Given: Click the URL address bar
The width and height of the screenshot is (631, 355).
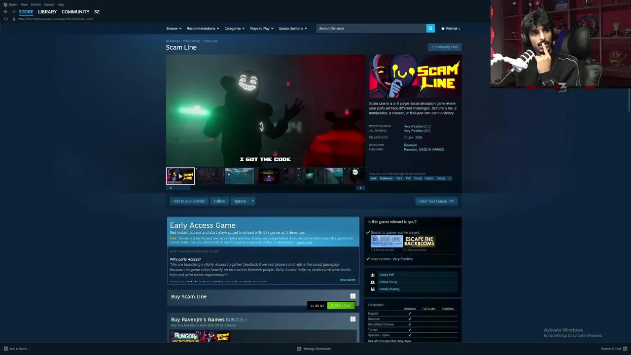Looking at the screenshot, I should pos(55,19).
